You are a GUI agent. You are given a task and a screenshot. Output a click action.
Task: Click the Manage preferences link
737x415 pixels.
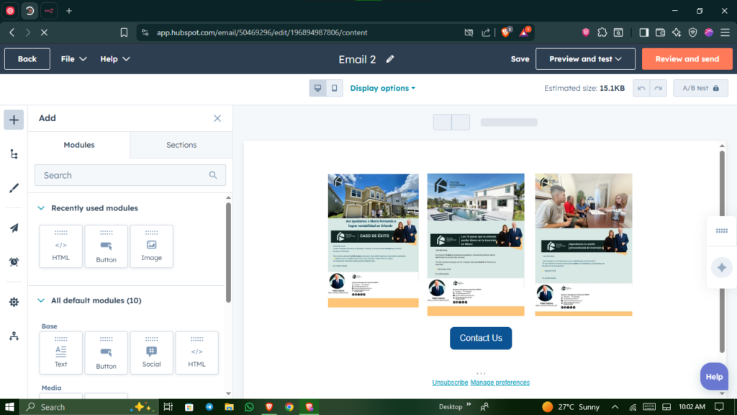(x=499, y=383)
